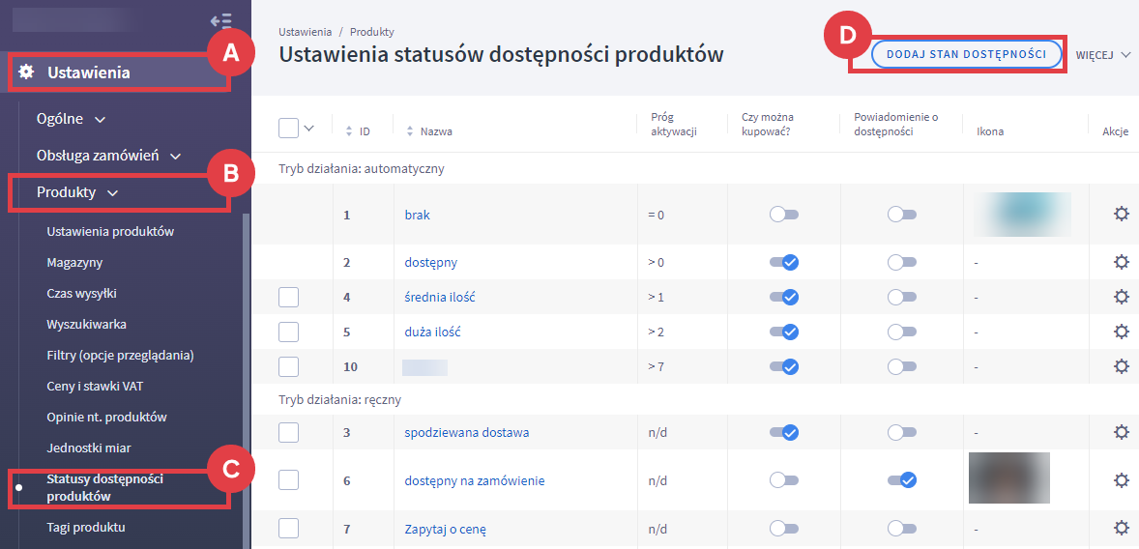This screenshot has width=1139, height=549.
Task: Collapse the sidebar with the arrow icon
Action: (x=220, y=20)
